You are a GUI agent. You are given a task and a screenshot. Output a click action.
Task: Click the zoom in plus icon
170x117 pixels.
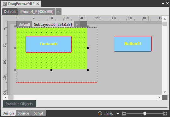pyautogui.click(x=165, y=114)
